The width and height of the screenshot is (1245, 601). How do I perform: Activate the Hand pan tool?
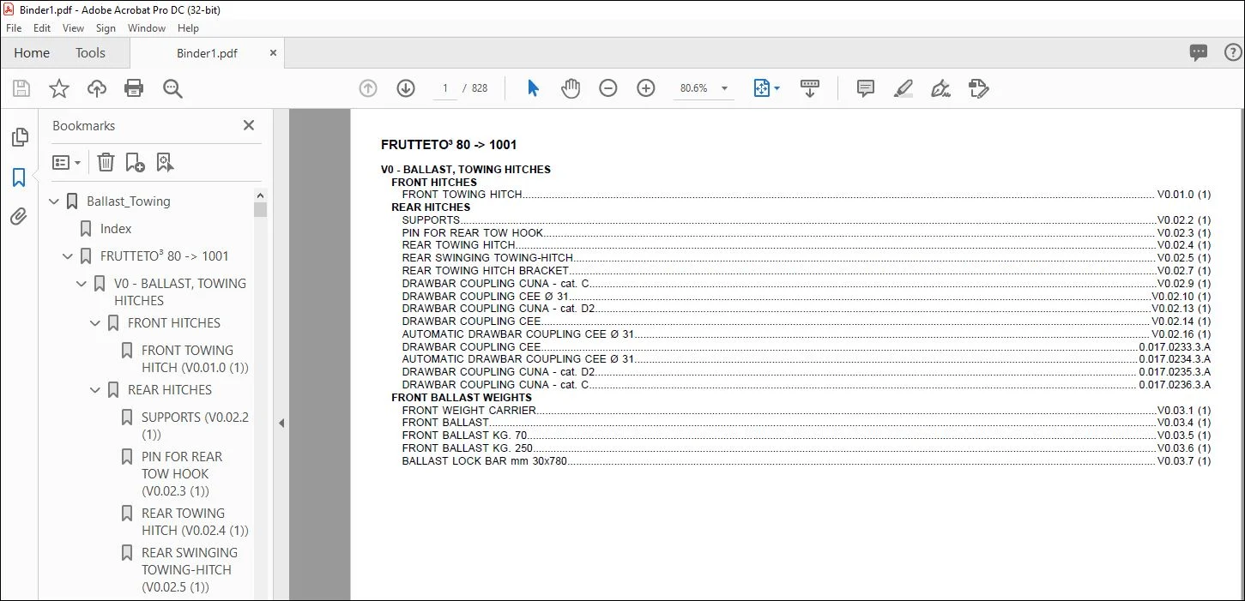pos(571,88)
